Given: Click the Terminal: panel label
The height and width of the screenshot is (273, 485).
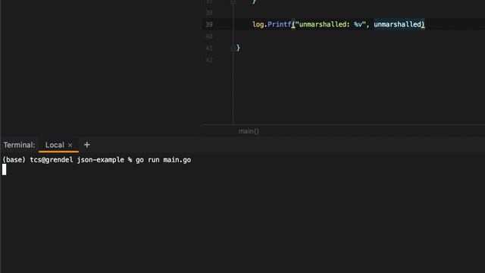Looking at the screenshot, I should pyautogui.click(x=19, y=145).
